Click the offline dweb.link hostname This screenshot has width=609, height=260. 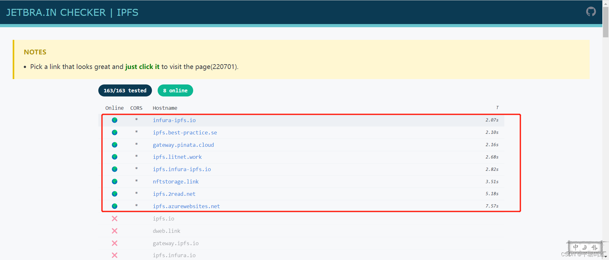coord(167,231)
